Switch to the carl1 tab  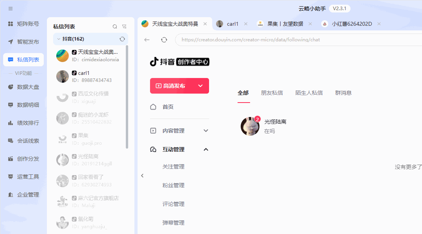coord(227,24)
